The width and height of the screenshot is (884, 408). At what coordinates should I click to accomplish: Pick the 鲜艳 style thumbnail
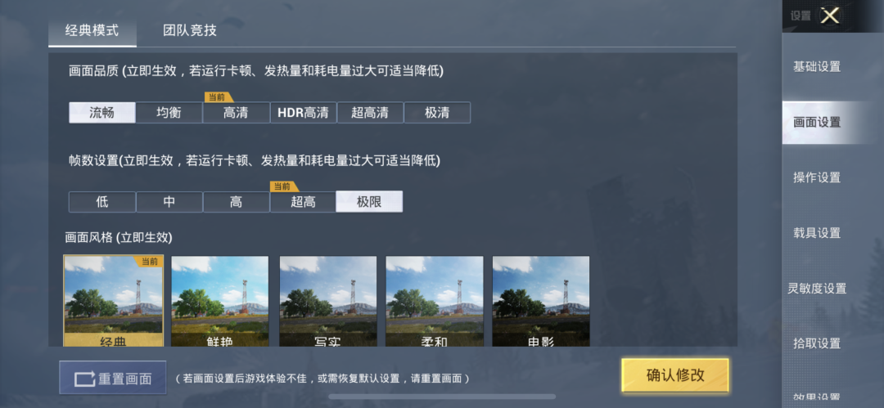pyautogui.click(x=220, y=302)
